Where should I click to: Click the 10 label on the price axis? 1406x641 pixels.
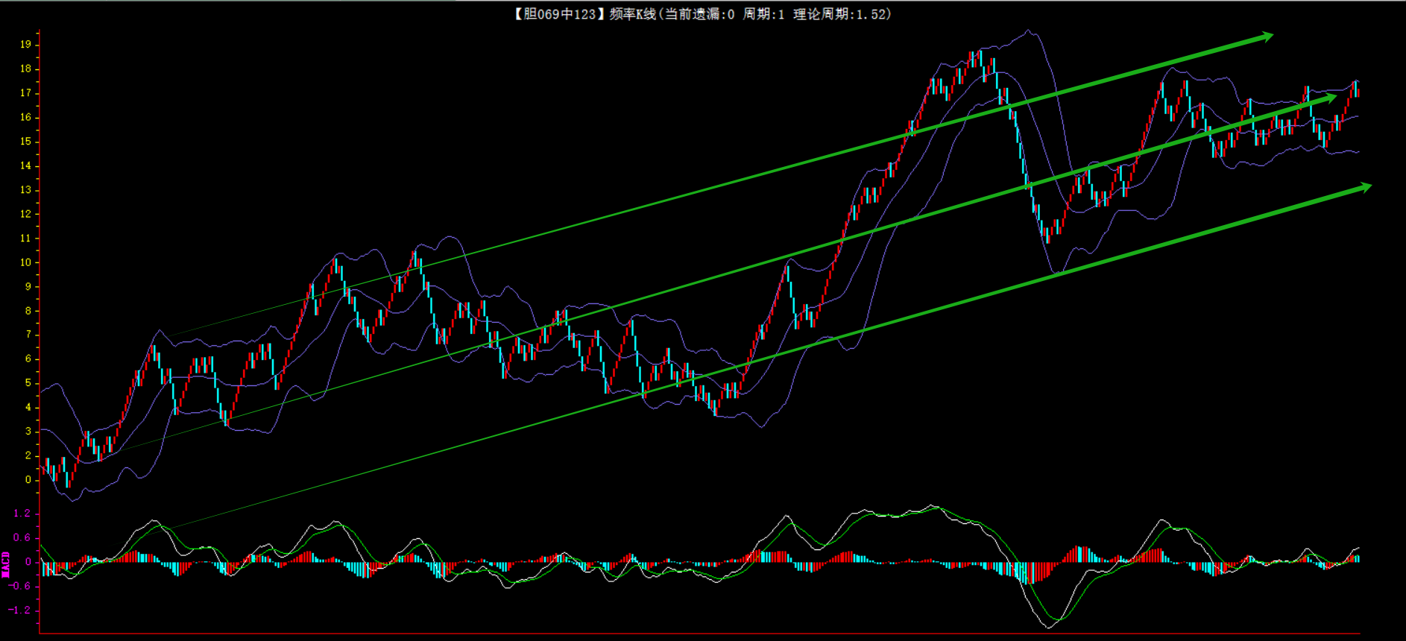26,262
